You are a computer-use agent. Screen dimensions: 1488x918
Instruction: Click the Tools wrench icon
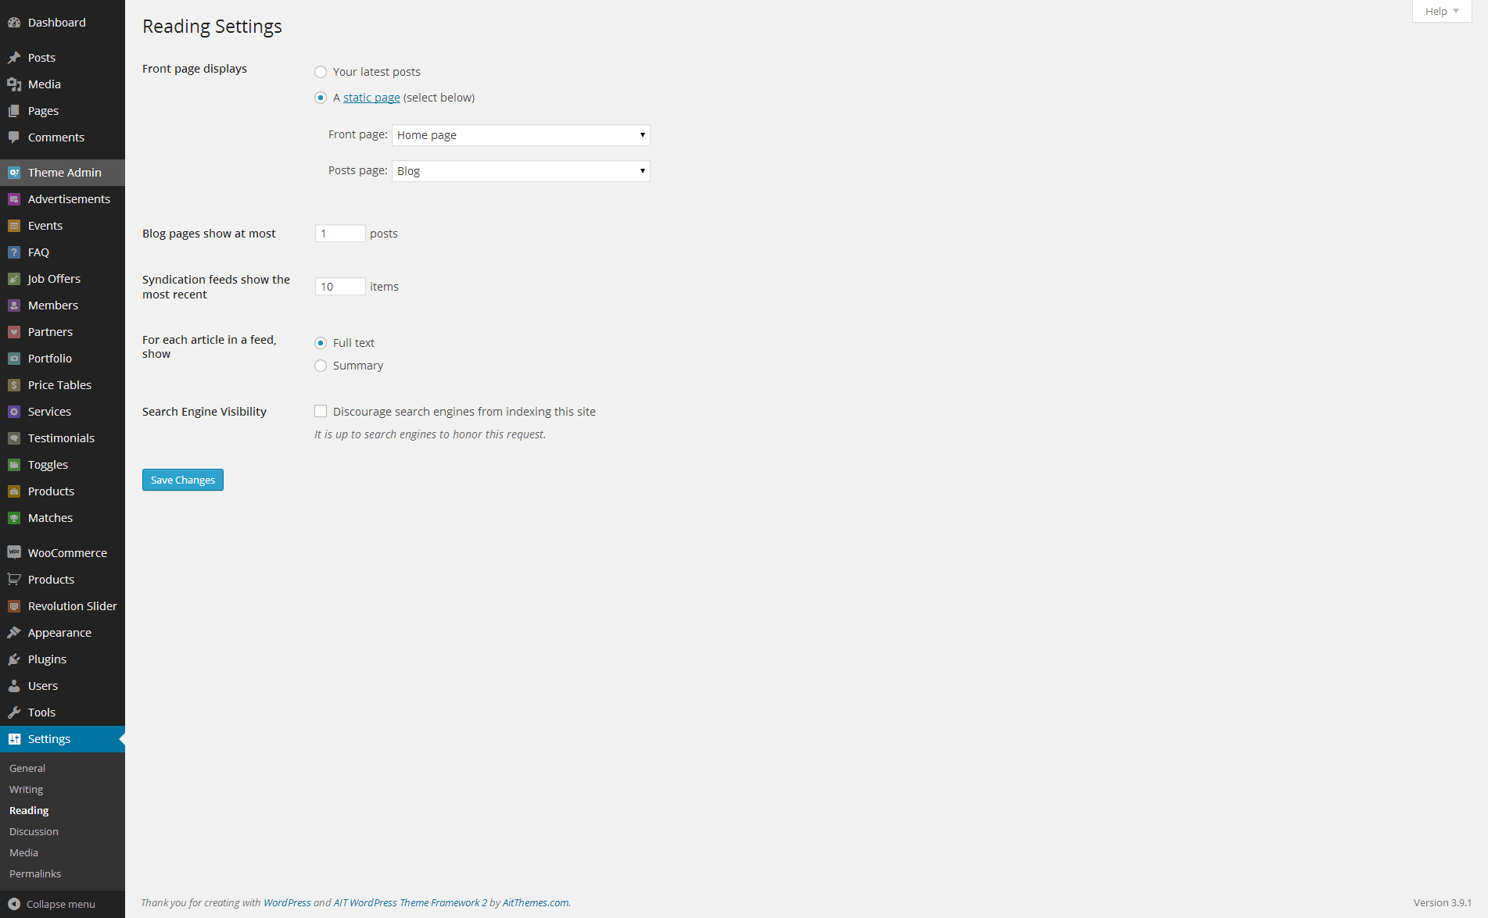(14, 713)
